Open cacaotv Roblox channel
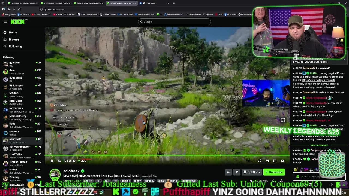This screenshot has width=349, height=196. (x=22, y=133)
